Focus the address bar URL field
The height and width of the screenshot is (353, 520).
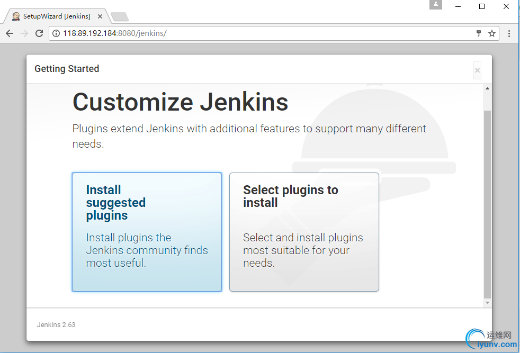pyautogui.click(x=265, y=33)
